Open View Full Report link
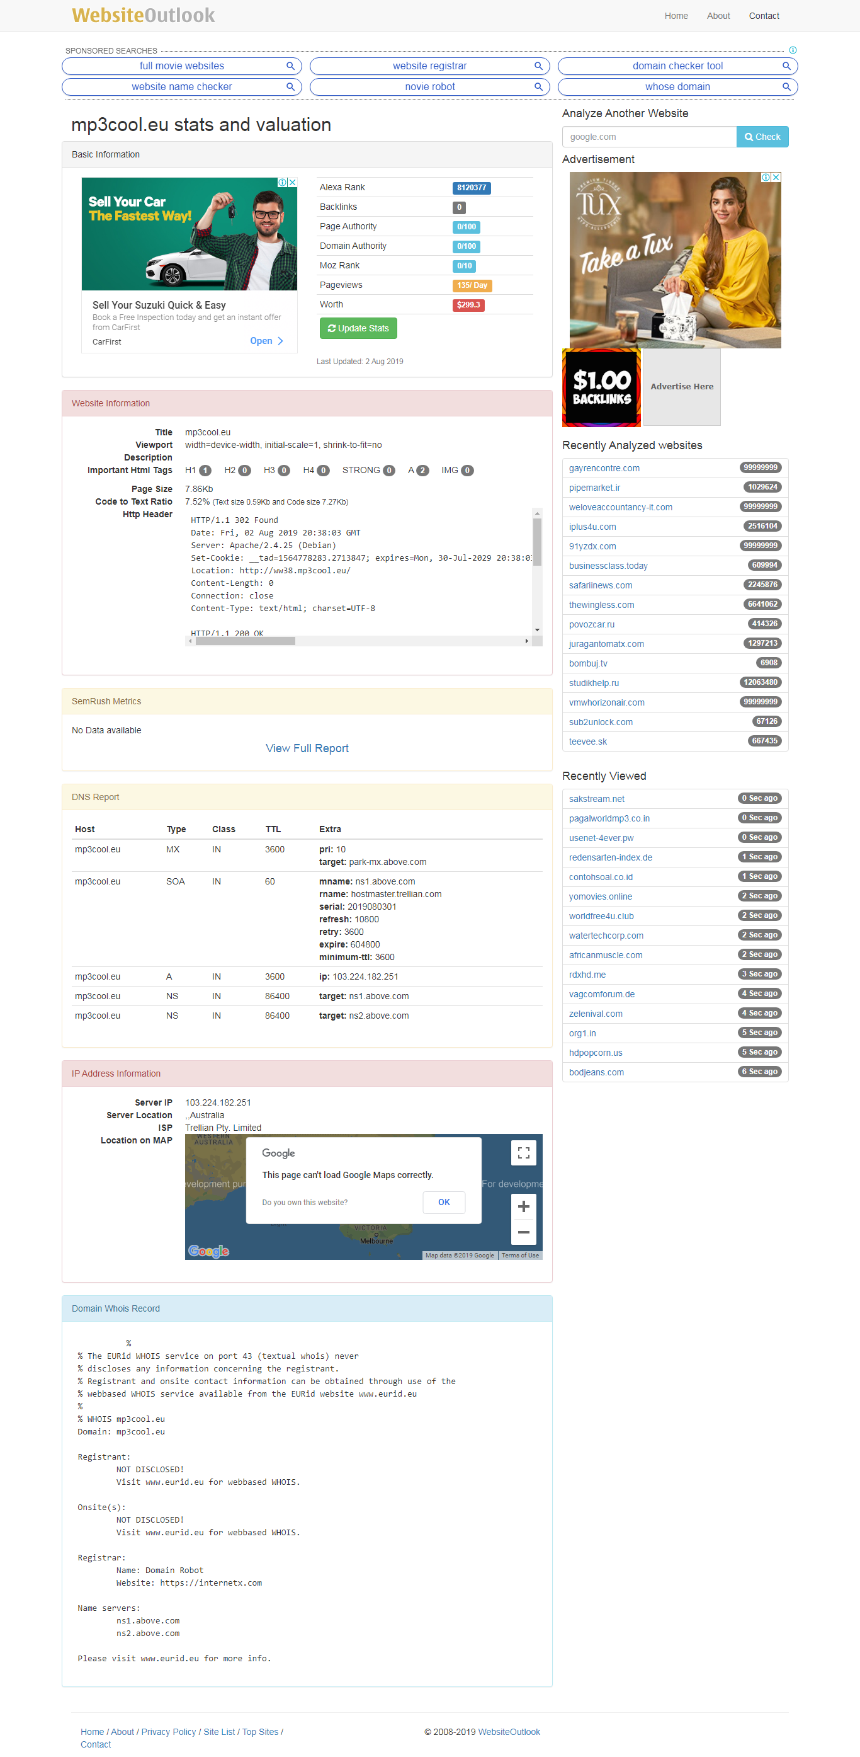The image size is (860, 1757). (307, 748)
